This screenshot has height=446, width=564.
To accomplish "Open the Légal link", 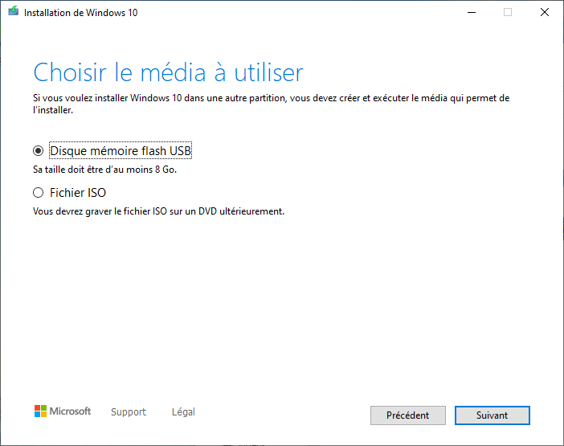I will [x=183, y=412].
